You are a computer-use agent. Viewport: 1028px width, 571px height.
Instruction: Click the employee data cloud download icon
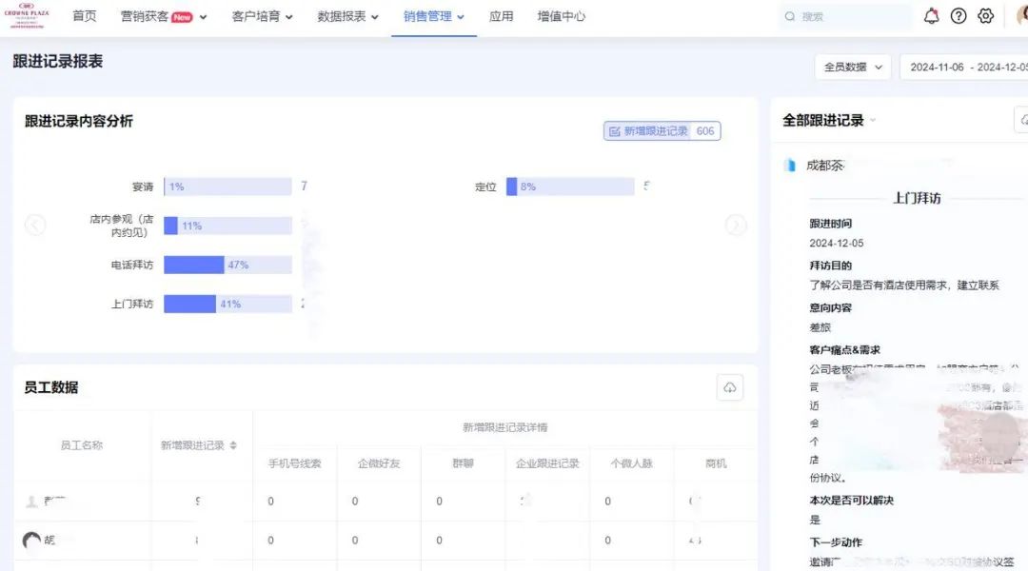729,387
